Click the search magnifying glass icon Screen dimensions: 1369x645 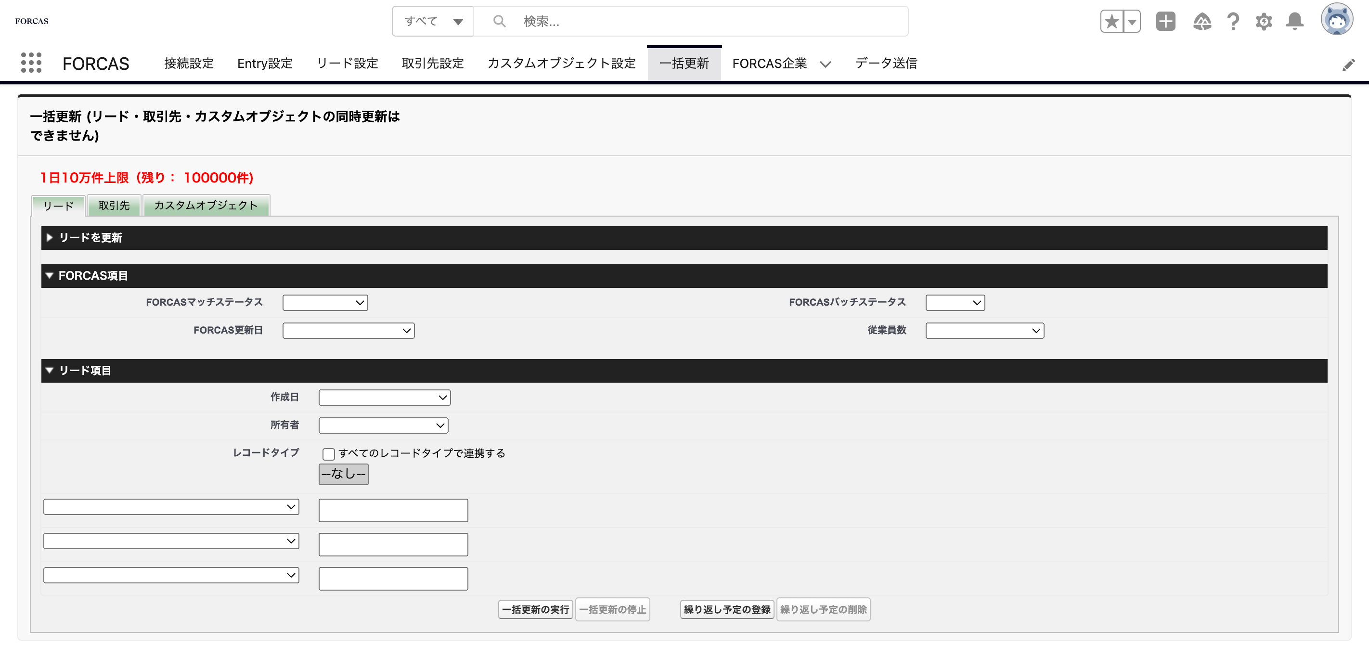pyautogui.click(x=499, y=21)
